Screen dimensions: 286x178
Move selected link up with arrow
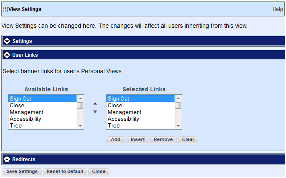[95, 104]
